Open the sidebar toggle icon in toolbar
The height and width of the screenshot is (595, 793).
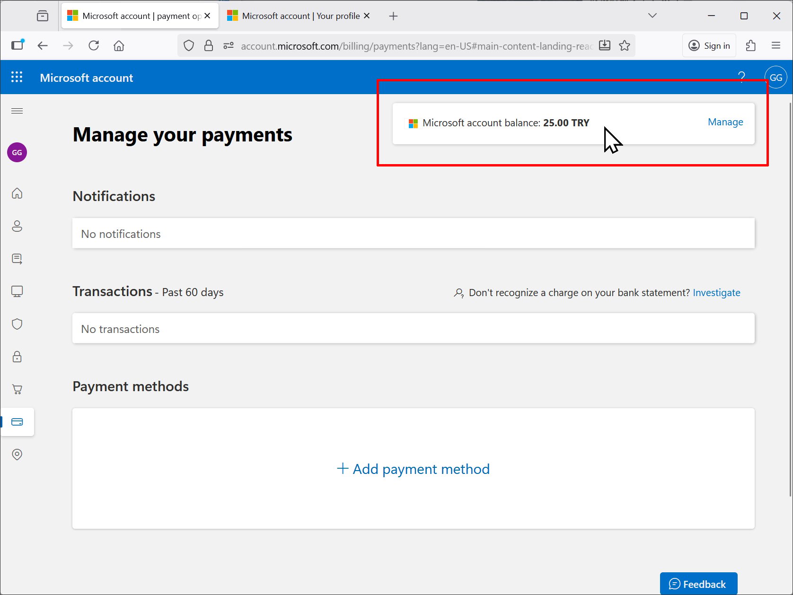[x=18, y=45]
